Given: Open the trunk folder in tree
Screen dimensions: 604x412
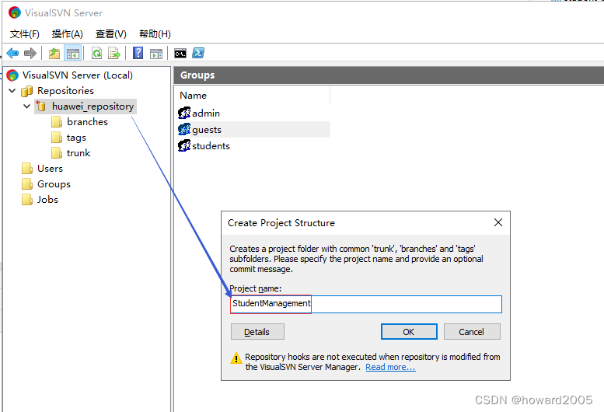Looking at the screenshot, I should coord(79,153).
